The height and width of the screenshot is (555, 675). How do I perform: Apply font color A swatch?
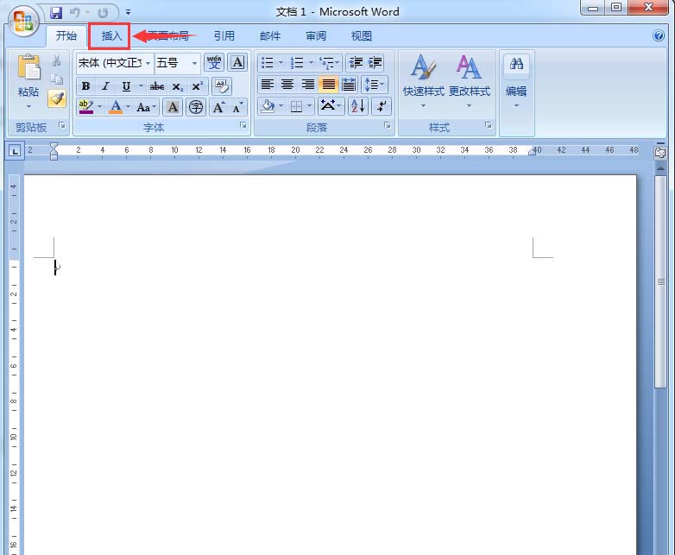116,106
